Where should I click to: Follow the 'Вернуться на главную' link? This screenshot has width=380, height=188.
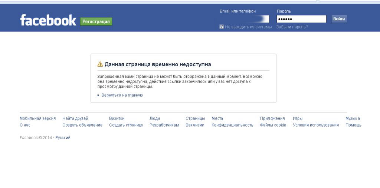tap(122, 95)
